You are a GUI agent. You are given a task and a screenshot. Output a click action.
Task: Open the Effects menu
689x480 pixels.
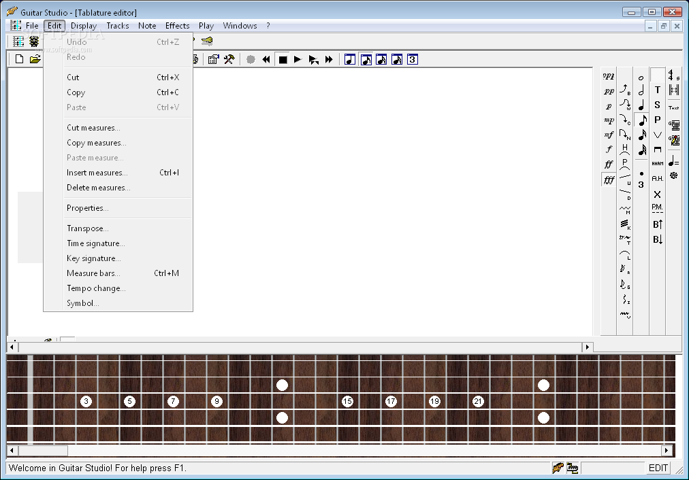click(x=177, y=26)
